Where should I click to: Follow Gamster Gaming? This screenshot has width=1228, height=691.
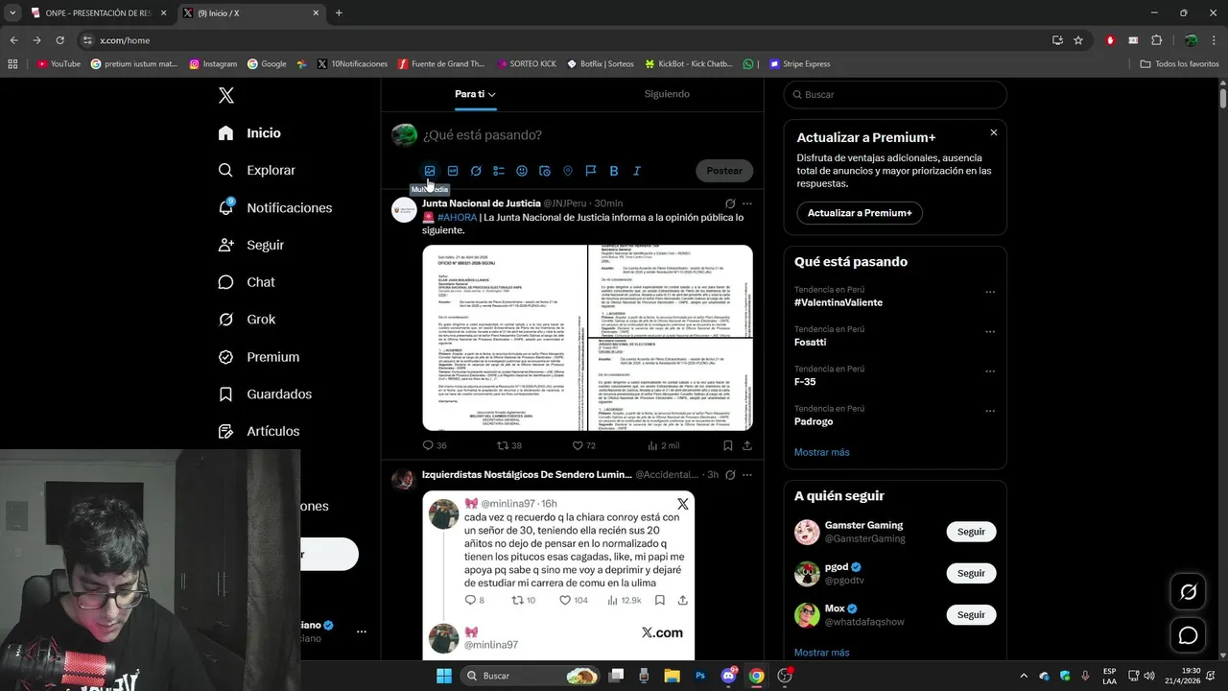971,532
